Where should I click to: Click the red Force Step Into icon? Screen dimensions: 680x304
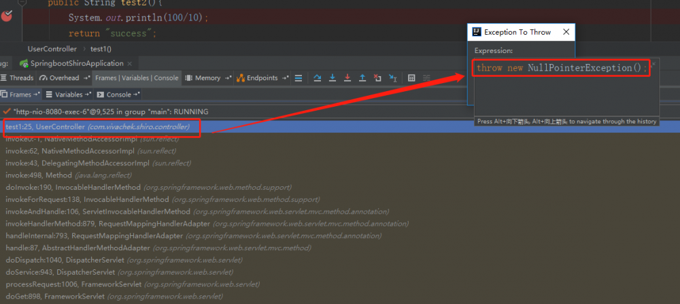(x=347, y=78)
